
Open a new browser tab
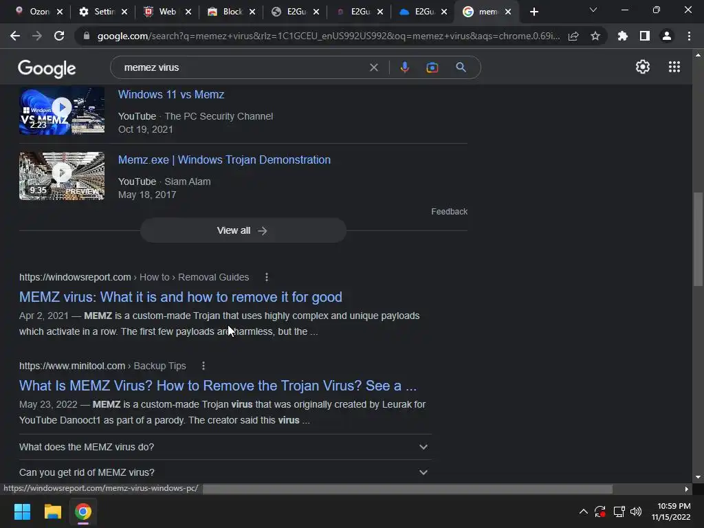click(x=533, y=12)
